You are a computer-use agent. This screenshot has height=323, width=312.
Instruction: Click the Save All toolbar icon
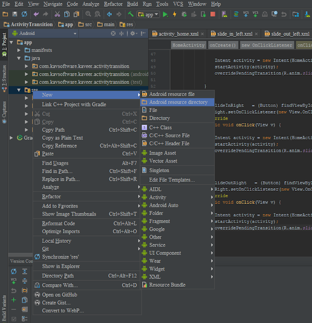point(15,14)
